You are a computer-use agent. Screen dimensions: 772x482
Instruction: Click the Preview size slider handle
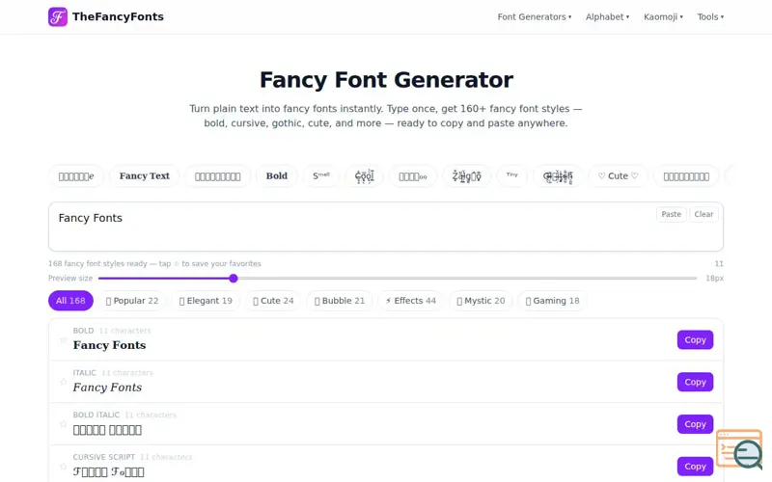pyautogui.click(x=234, y=279)
